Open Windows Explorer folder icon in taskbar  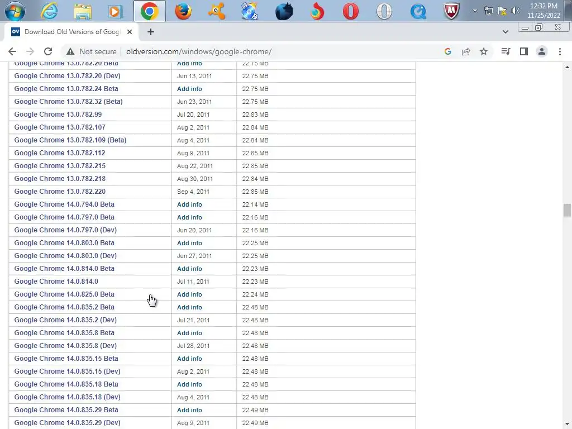pyautogui.click(x=83, y=11)
